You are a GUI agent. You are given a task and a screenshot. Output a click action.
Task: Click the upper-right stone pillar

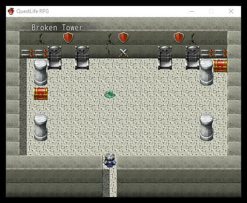click(x=206, y=72)
